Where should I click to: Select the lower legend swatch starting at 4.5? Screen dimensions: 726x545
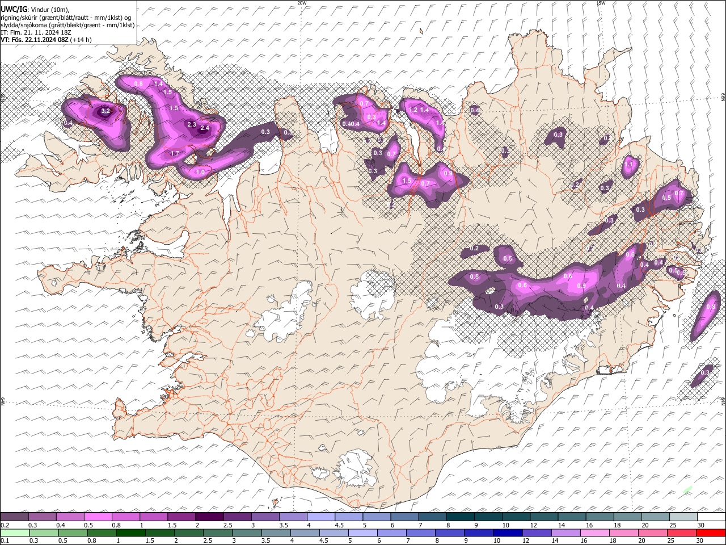pyautogui.click(x=334, y=533)
